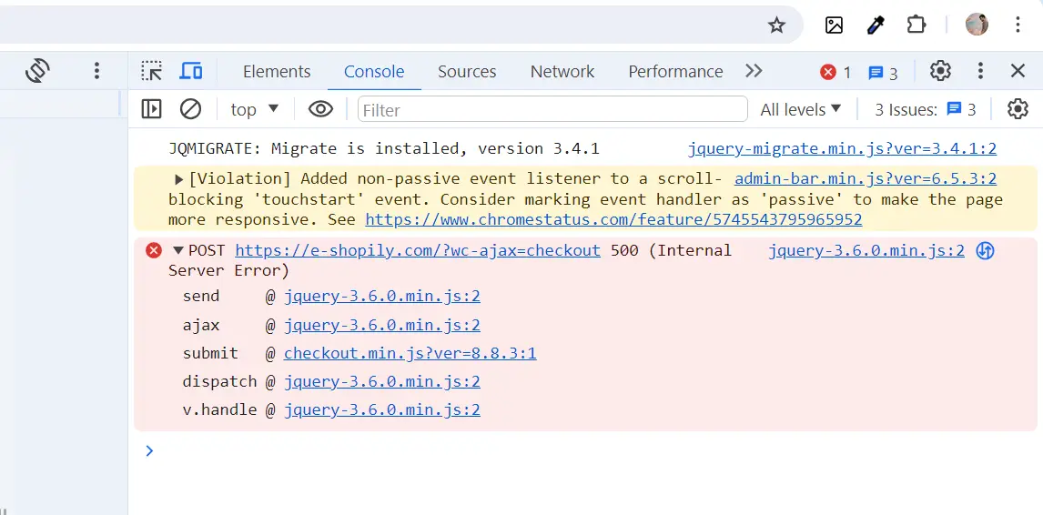Show more DevTools tabs chevron
This screenshot has width=1043, height=515.
pyautogui.click(x=753, y=71)
